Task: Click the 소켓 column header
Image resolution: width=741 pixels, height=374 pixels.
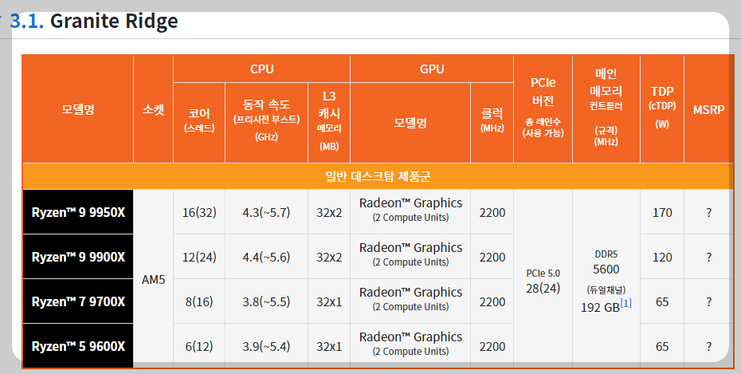Action: tap(154, 109)
